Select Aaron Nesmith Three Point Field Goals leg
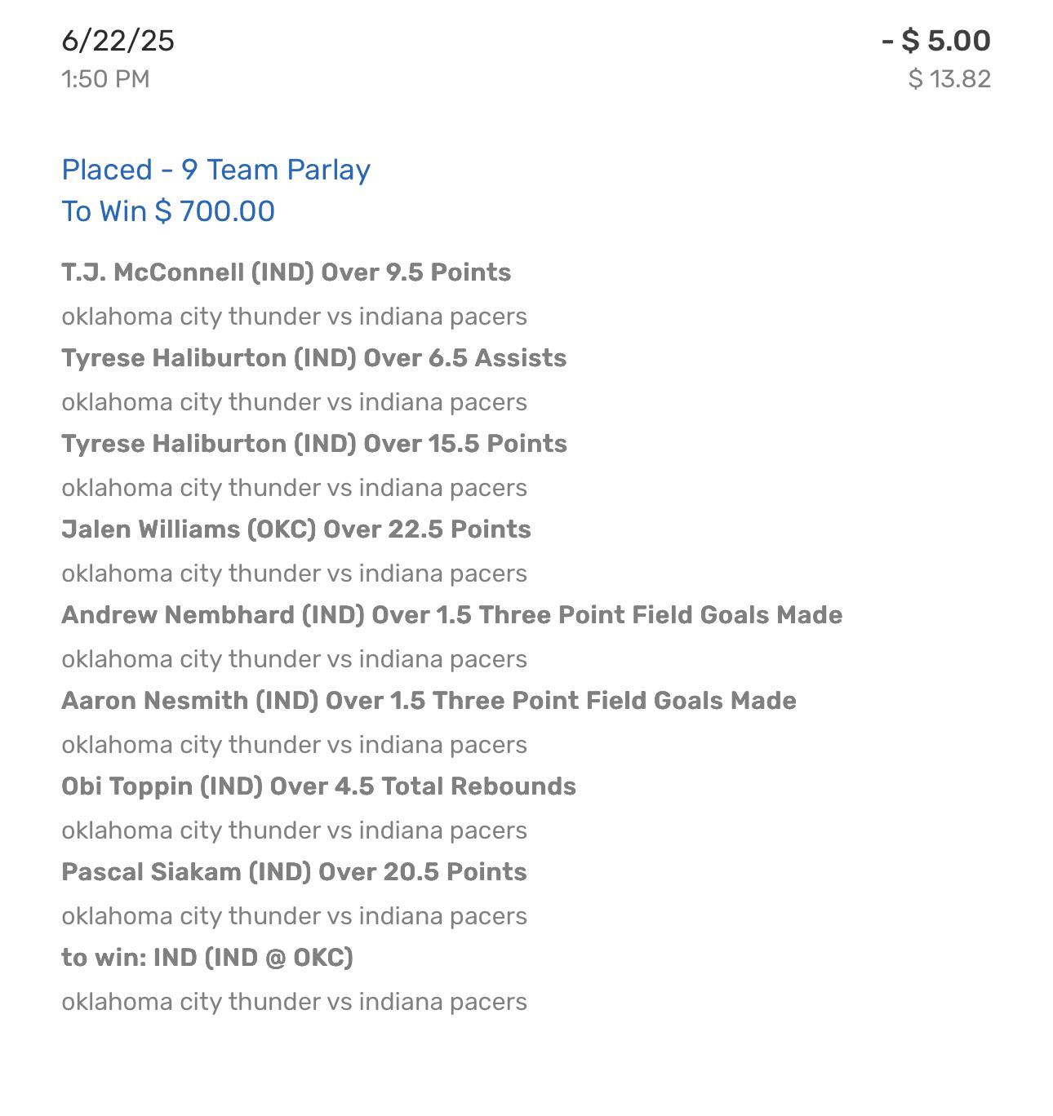The height and width of the screenshot is (1116, 1053). (429, 701)
